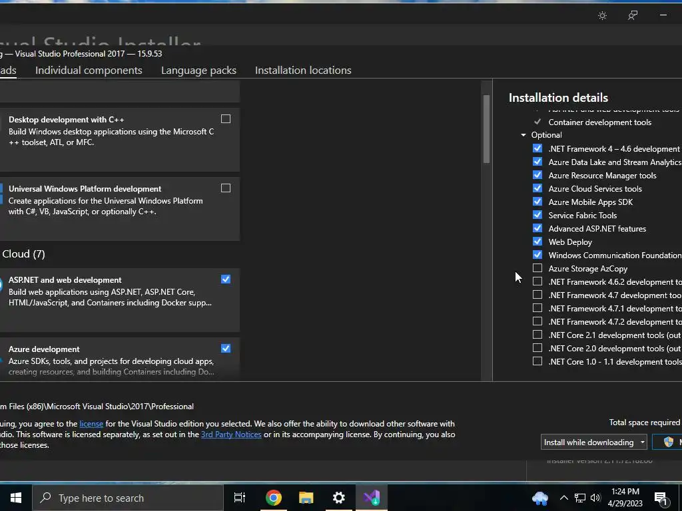Screen dimensions: 682x511
Task: Click the Total space required label
Action: click(x=644, y=423)
